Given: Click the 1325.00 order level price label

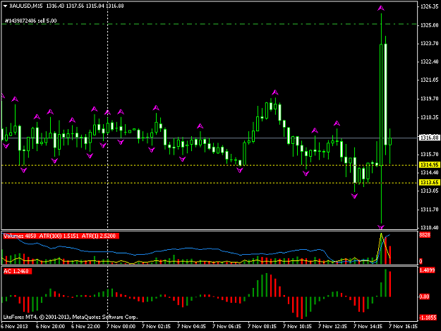Looking at the screenshot, I should 429,25.
